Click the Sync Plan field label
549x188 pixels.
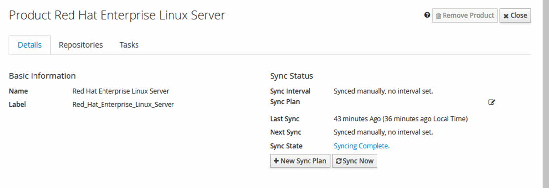[x=285, y=102]
